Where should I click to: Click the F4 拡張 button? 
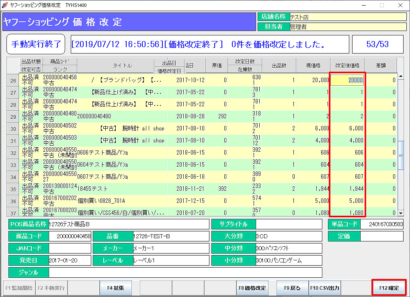pyautogui.click(x=115, y=288)
